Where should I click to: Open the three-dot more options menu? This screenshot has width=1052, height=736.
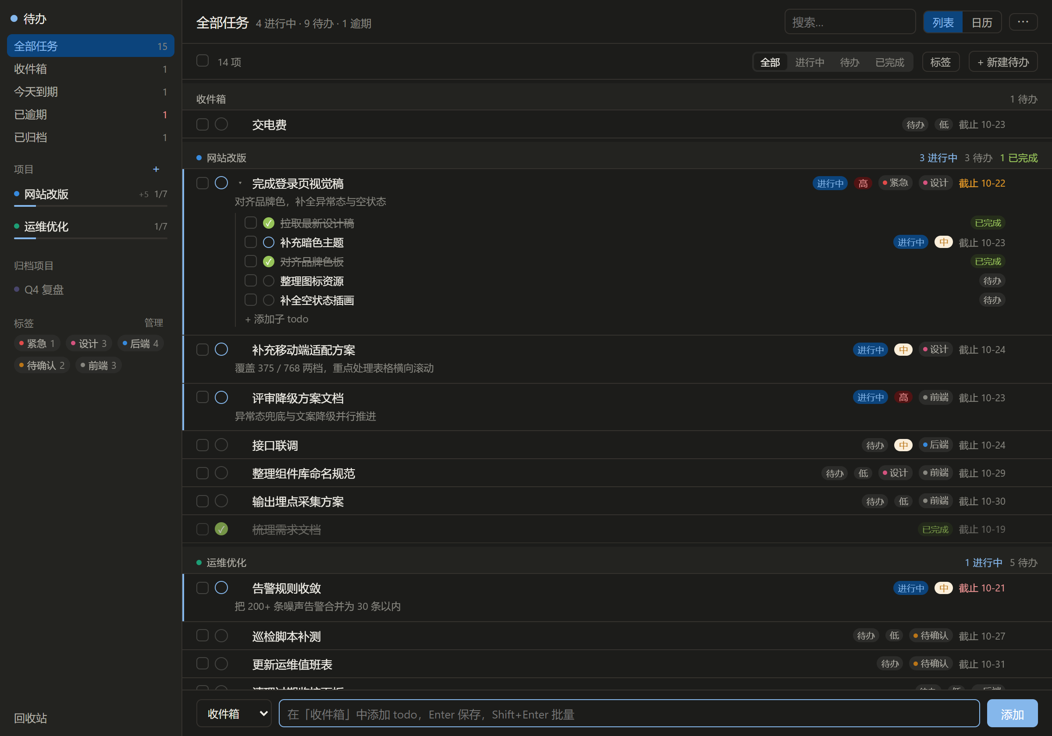click(1023, 22)
